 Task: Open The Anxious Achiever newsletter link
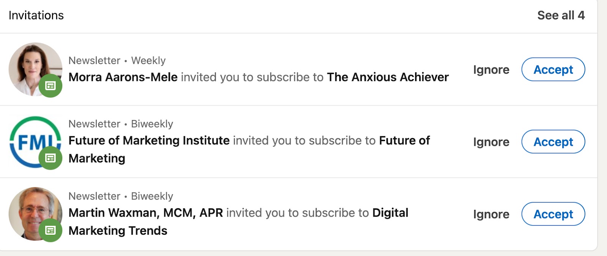[x=387, y=77]
